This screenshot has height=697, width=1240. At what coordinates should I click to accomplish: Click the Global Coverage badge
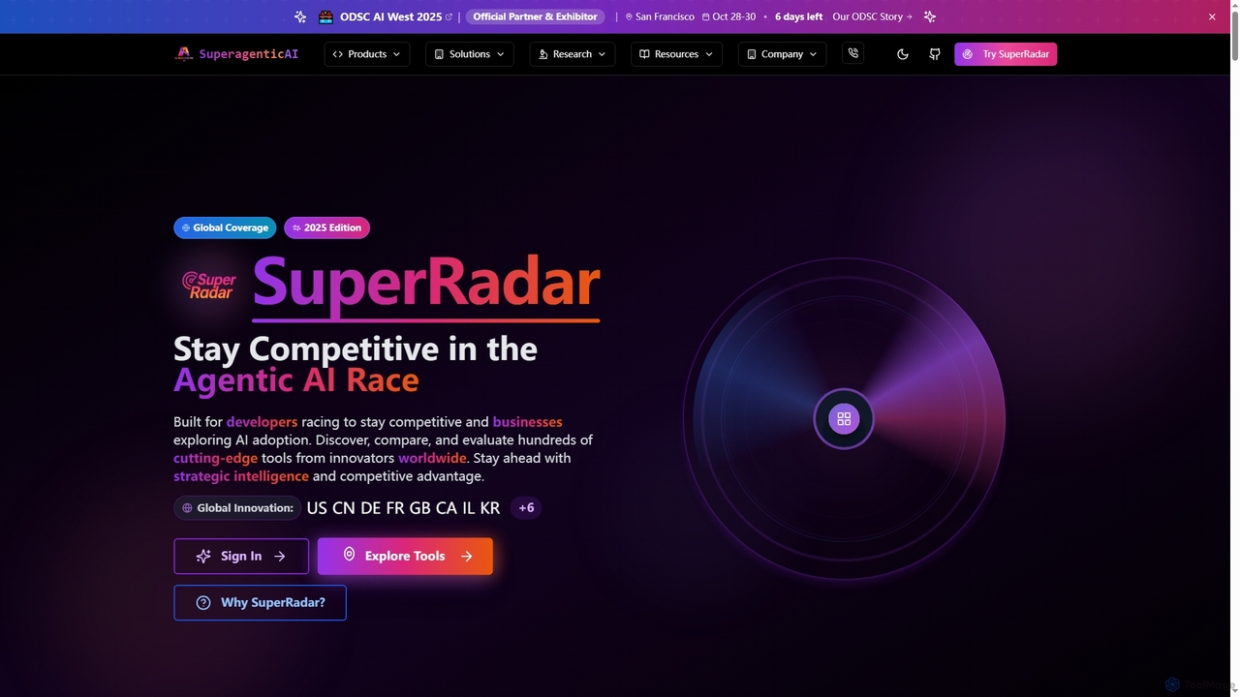(225, 227)
